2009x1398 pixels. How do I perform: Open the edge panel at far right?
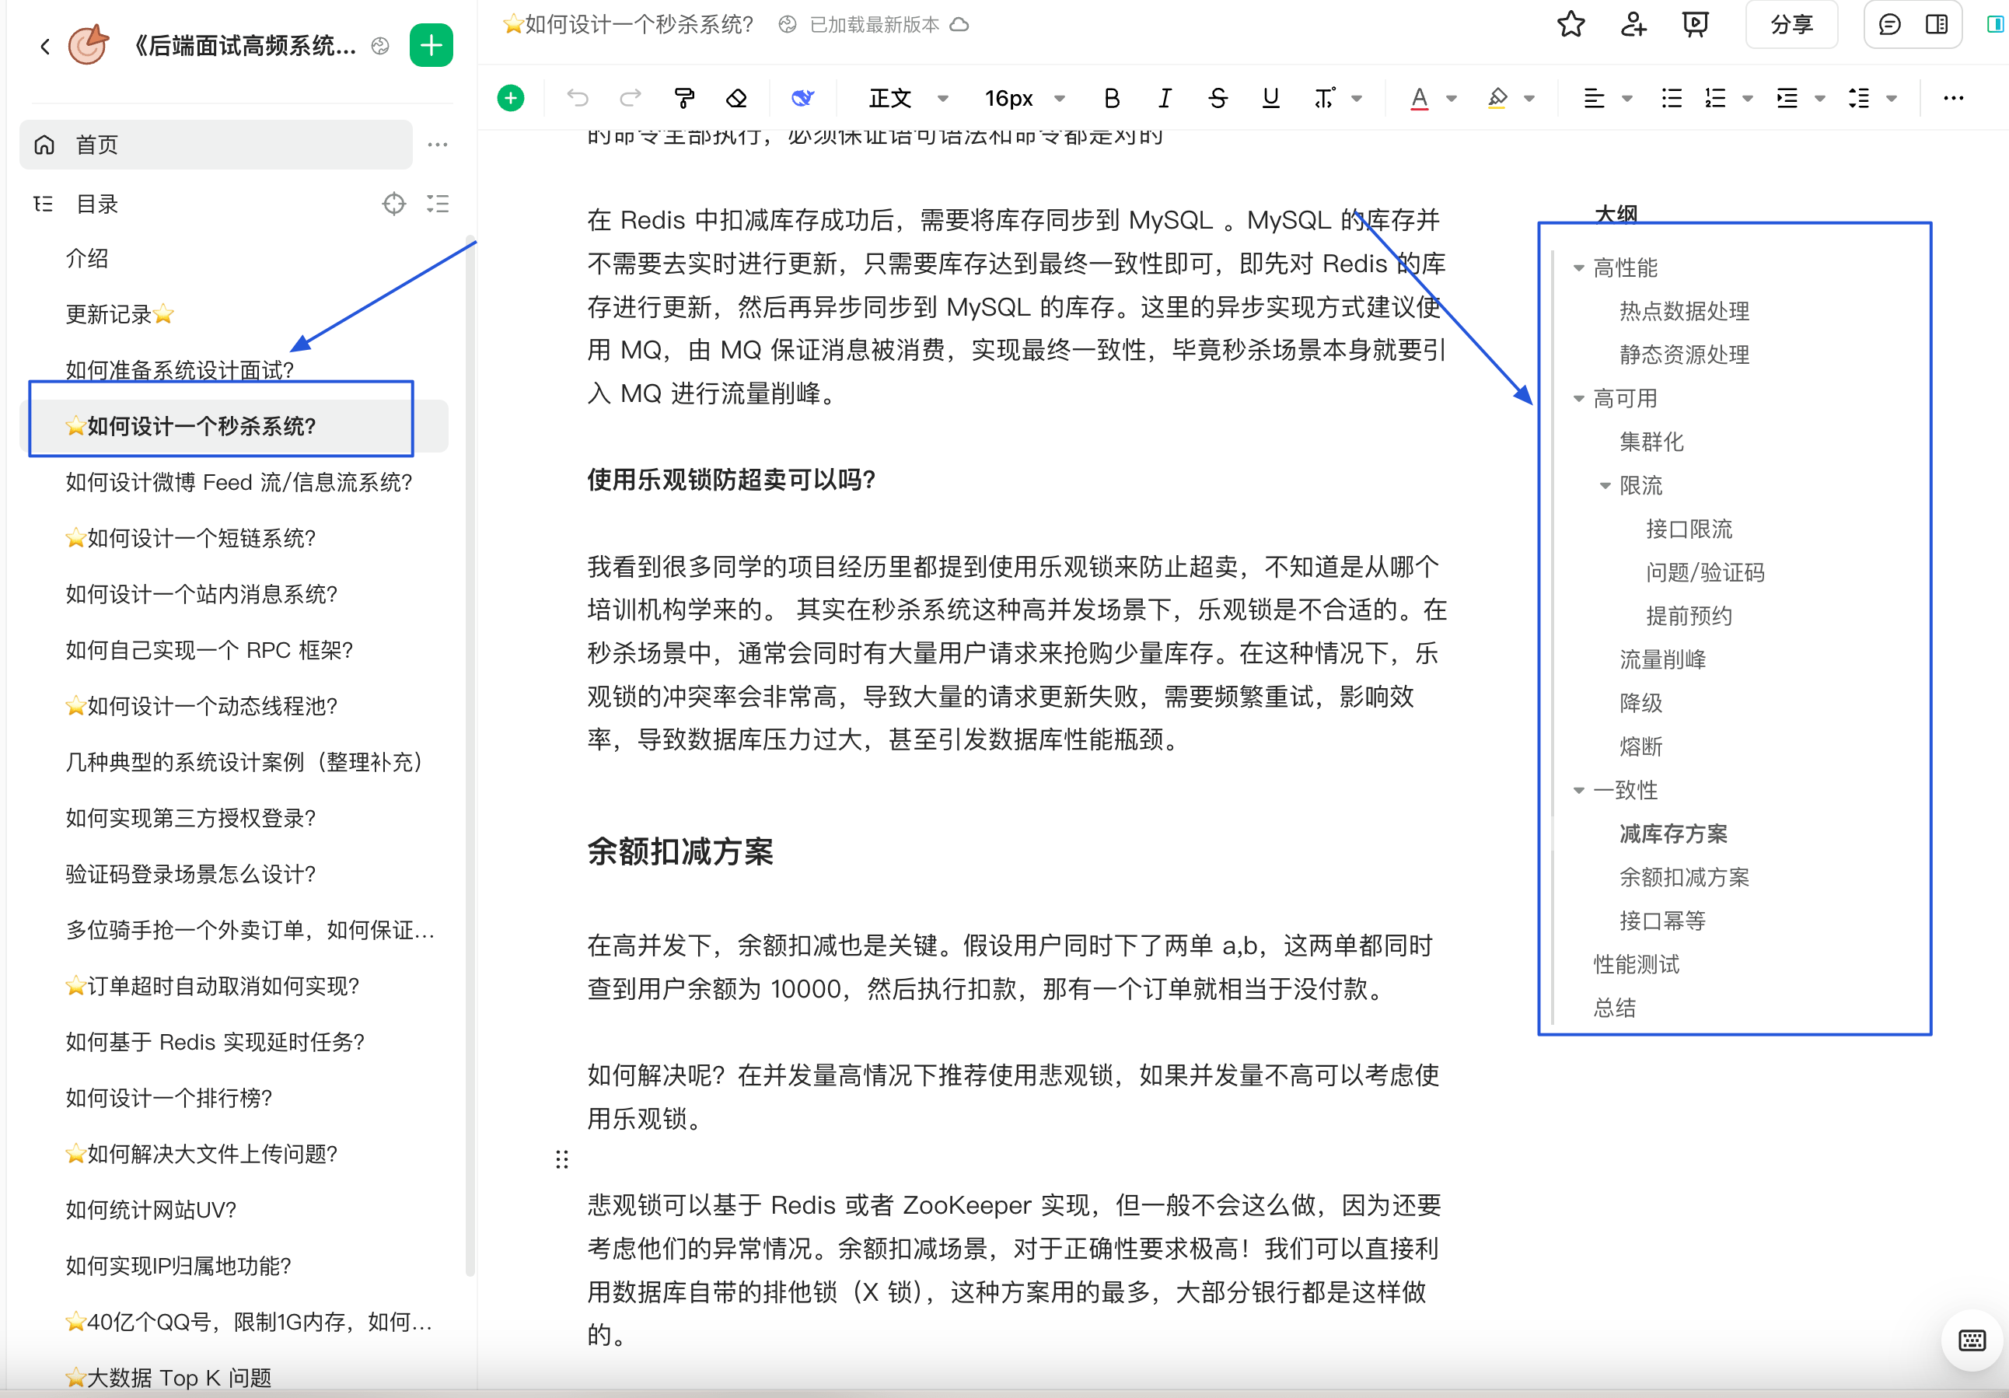click(x=1996, y=25)
